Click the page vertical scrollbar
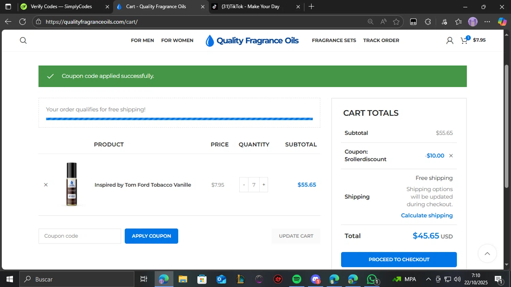 (507, 126)
